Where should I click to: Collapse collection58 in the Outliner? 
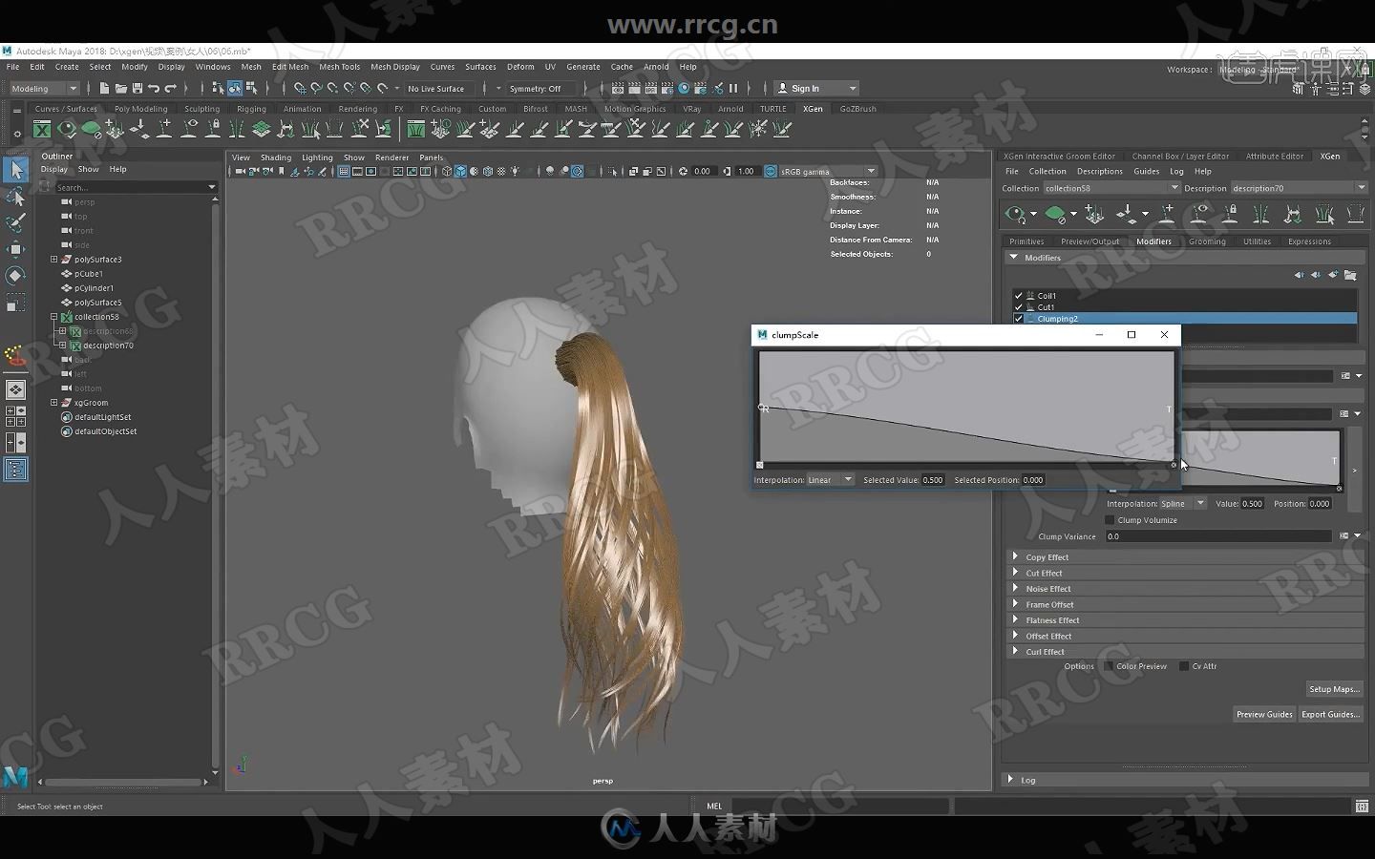click(x=54, y=317)
